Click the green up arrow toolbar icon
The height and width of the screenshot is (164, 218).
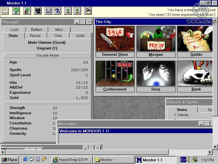click(x=68, y=11)
